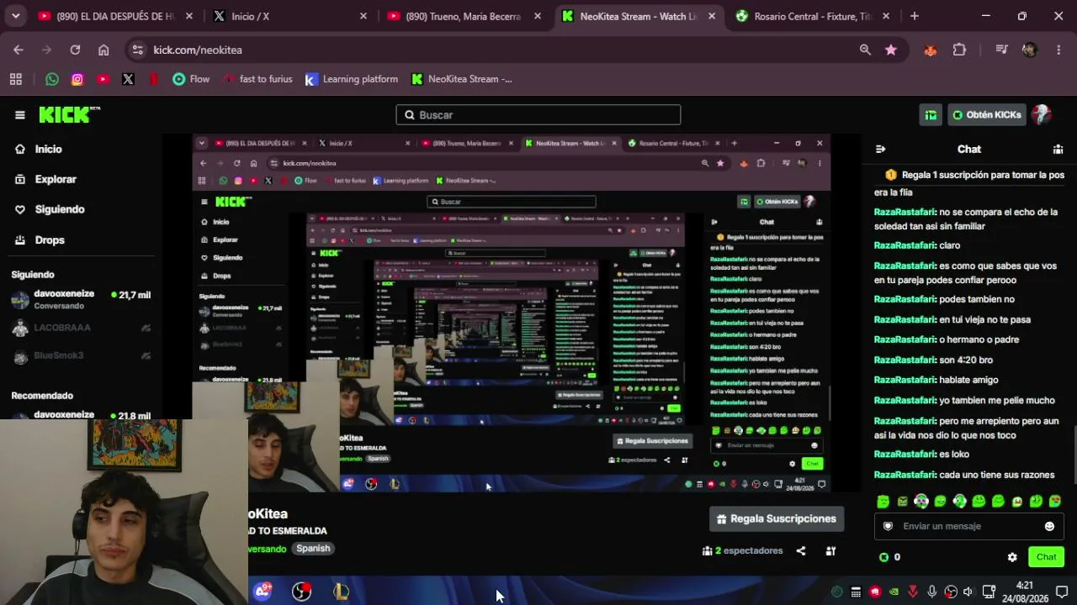Viewport: 1077px width, 605px height.
Task: Open the fast to furius bookmark
Action: [x=257, y=79]
